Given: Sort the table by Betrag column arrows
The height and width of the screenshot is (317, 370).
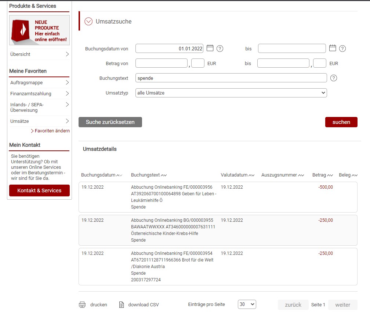Looking at the screenshot, I should [x=330, y=175].
